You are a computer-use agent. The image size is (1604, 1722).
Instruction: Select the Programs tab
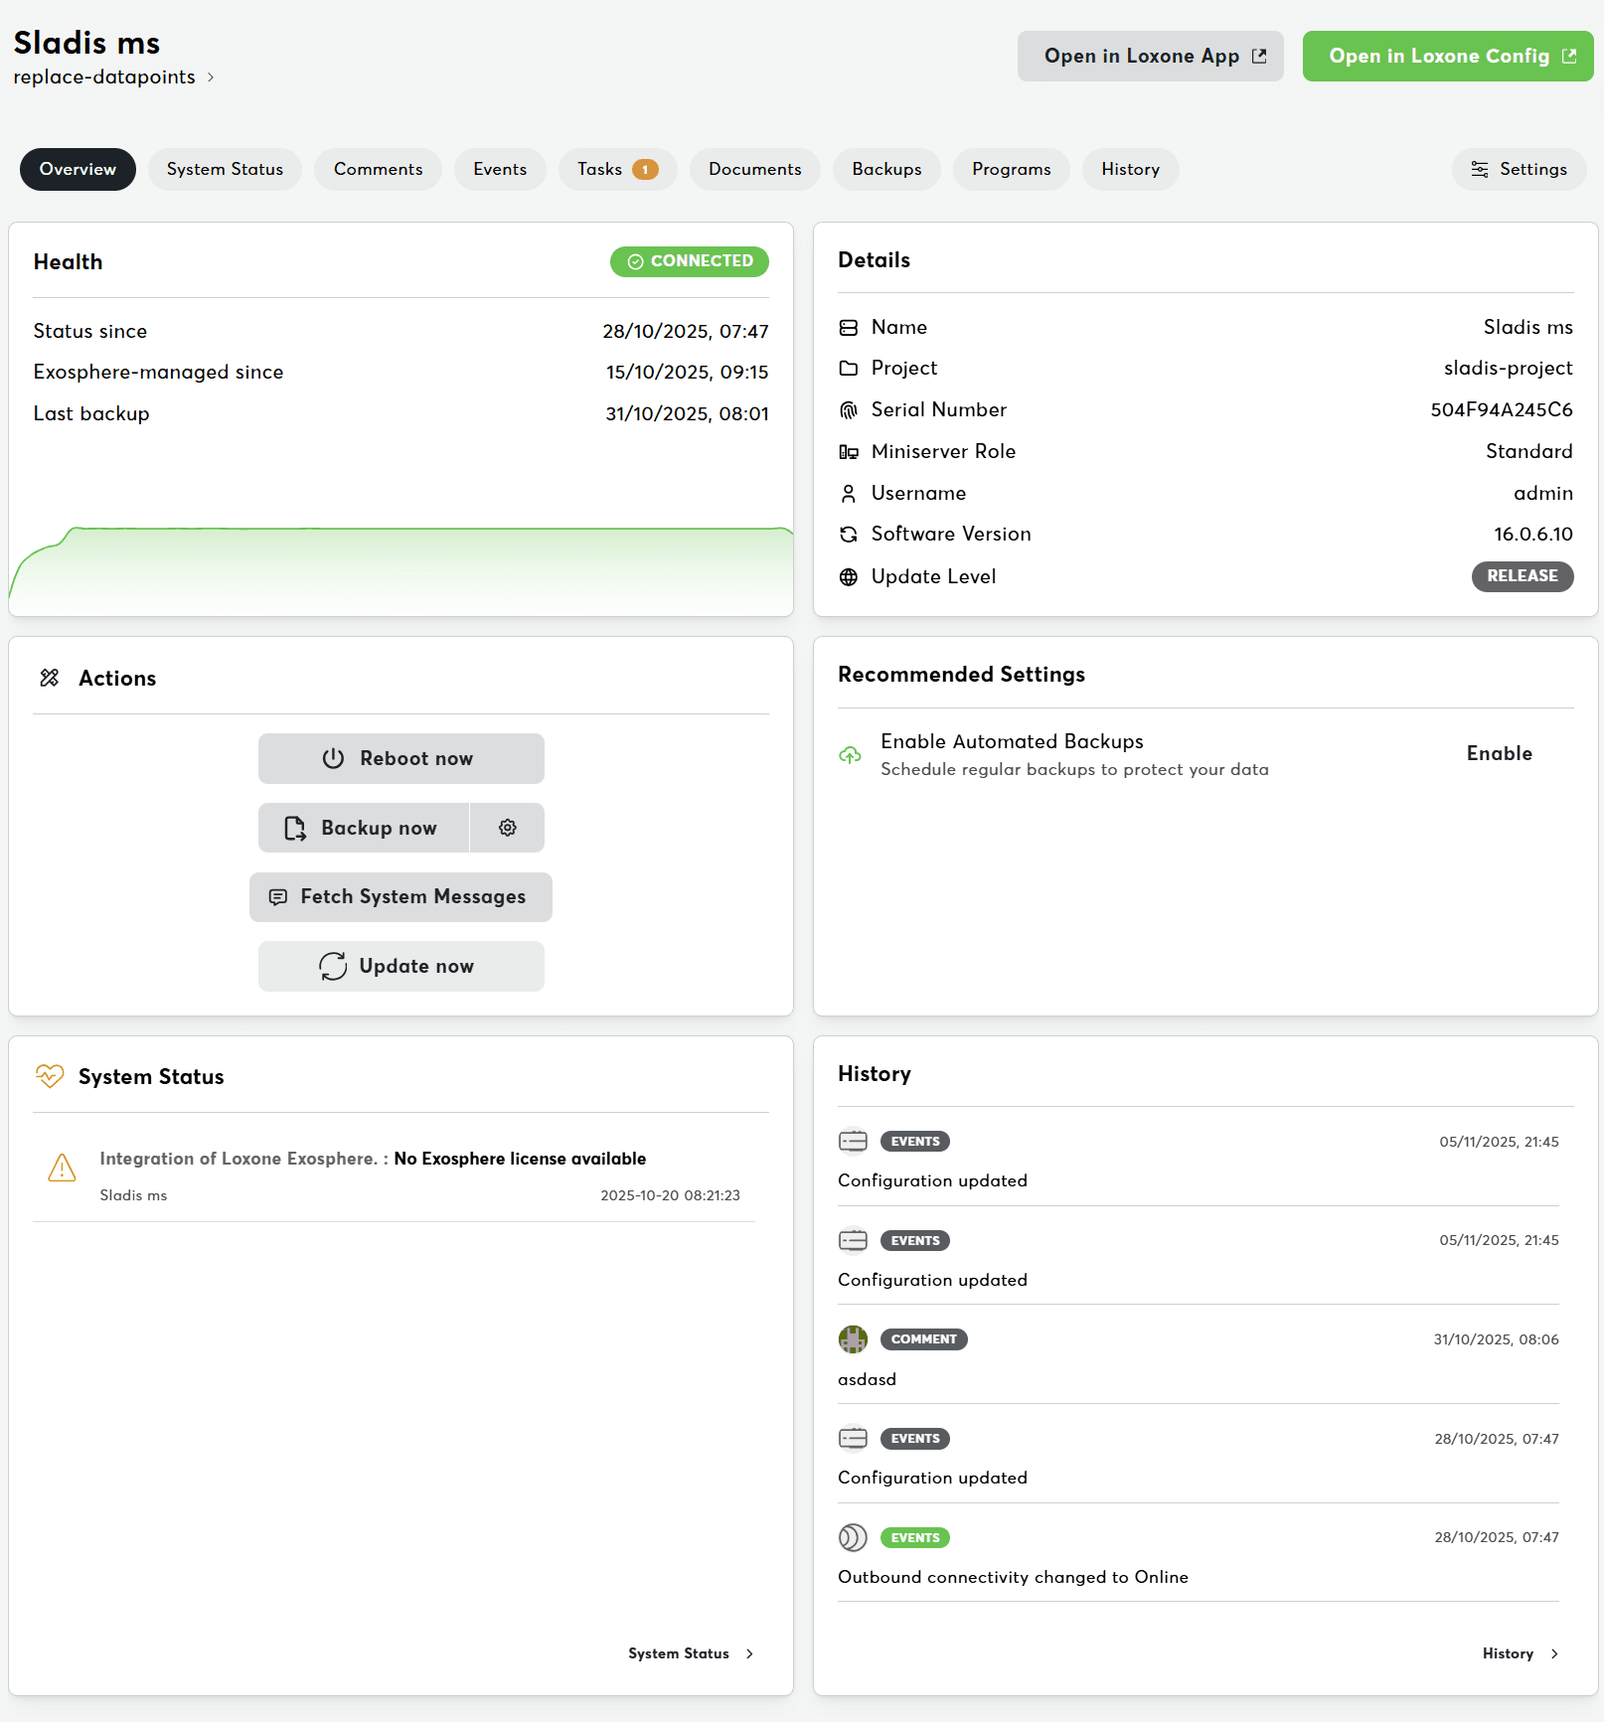point(1012,170)
